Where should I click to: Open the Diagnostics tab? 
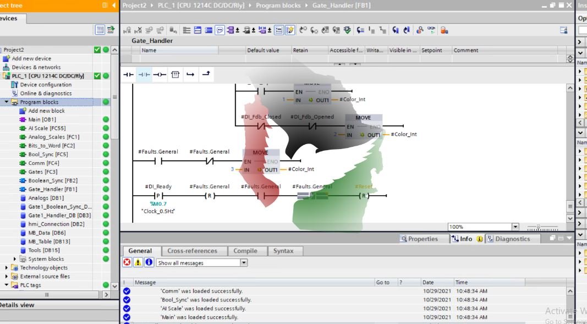[508, 239]
